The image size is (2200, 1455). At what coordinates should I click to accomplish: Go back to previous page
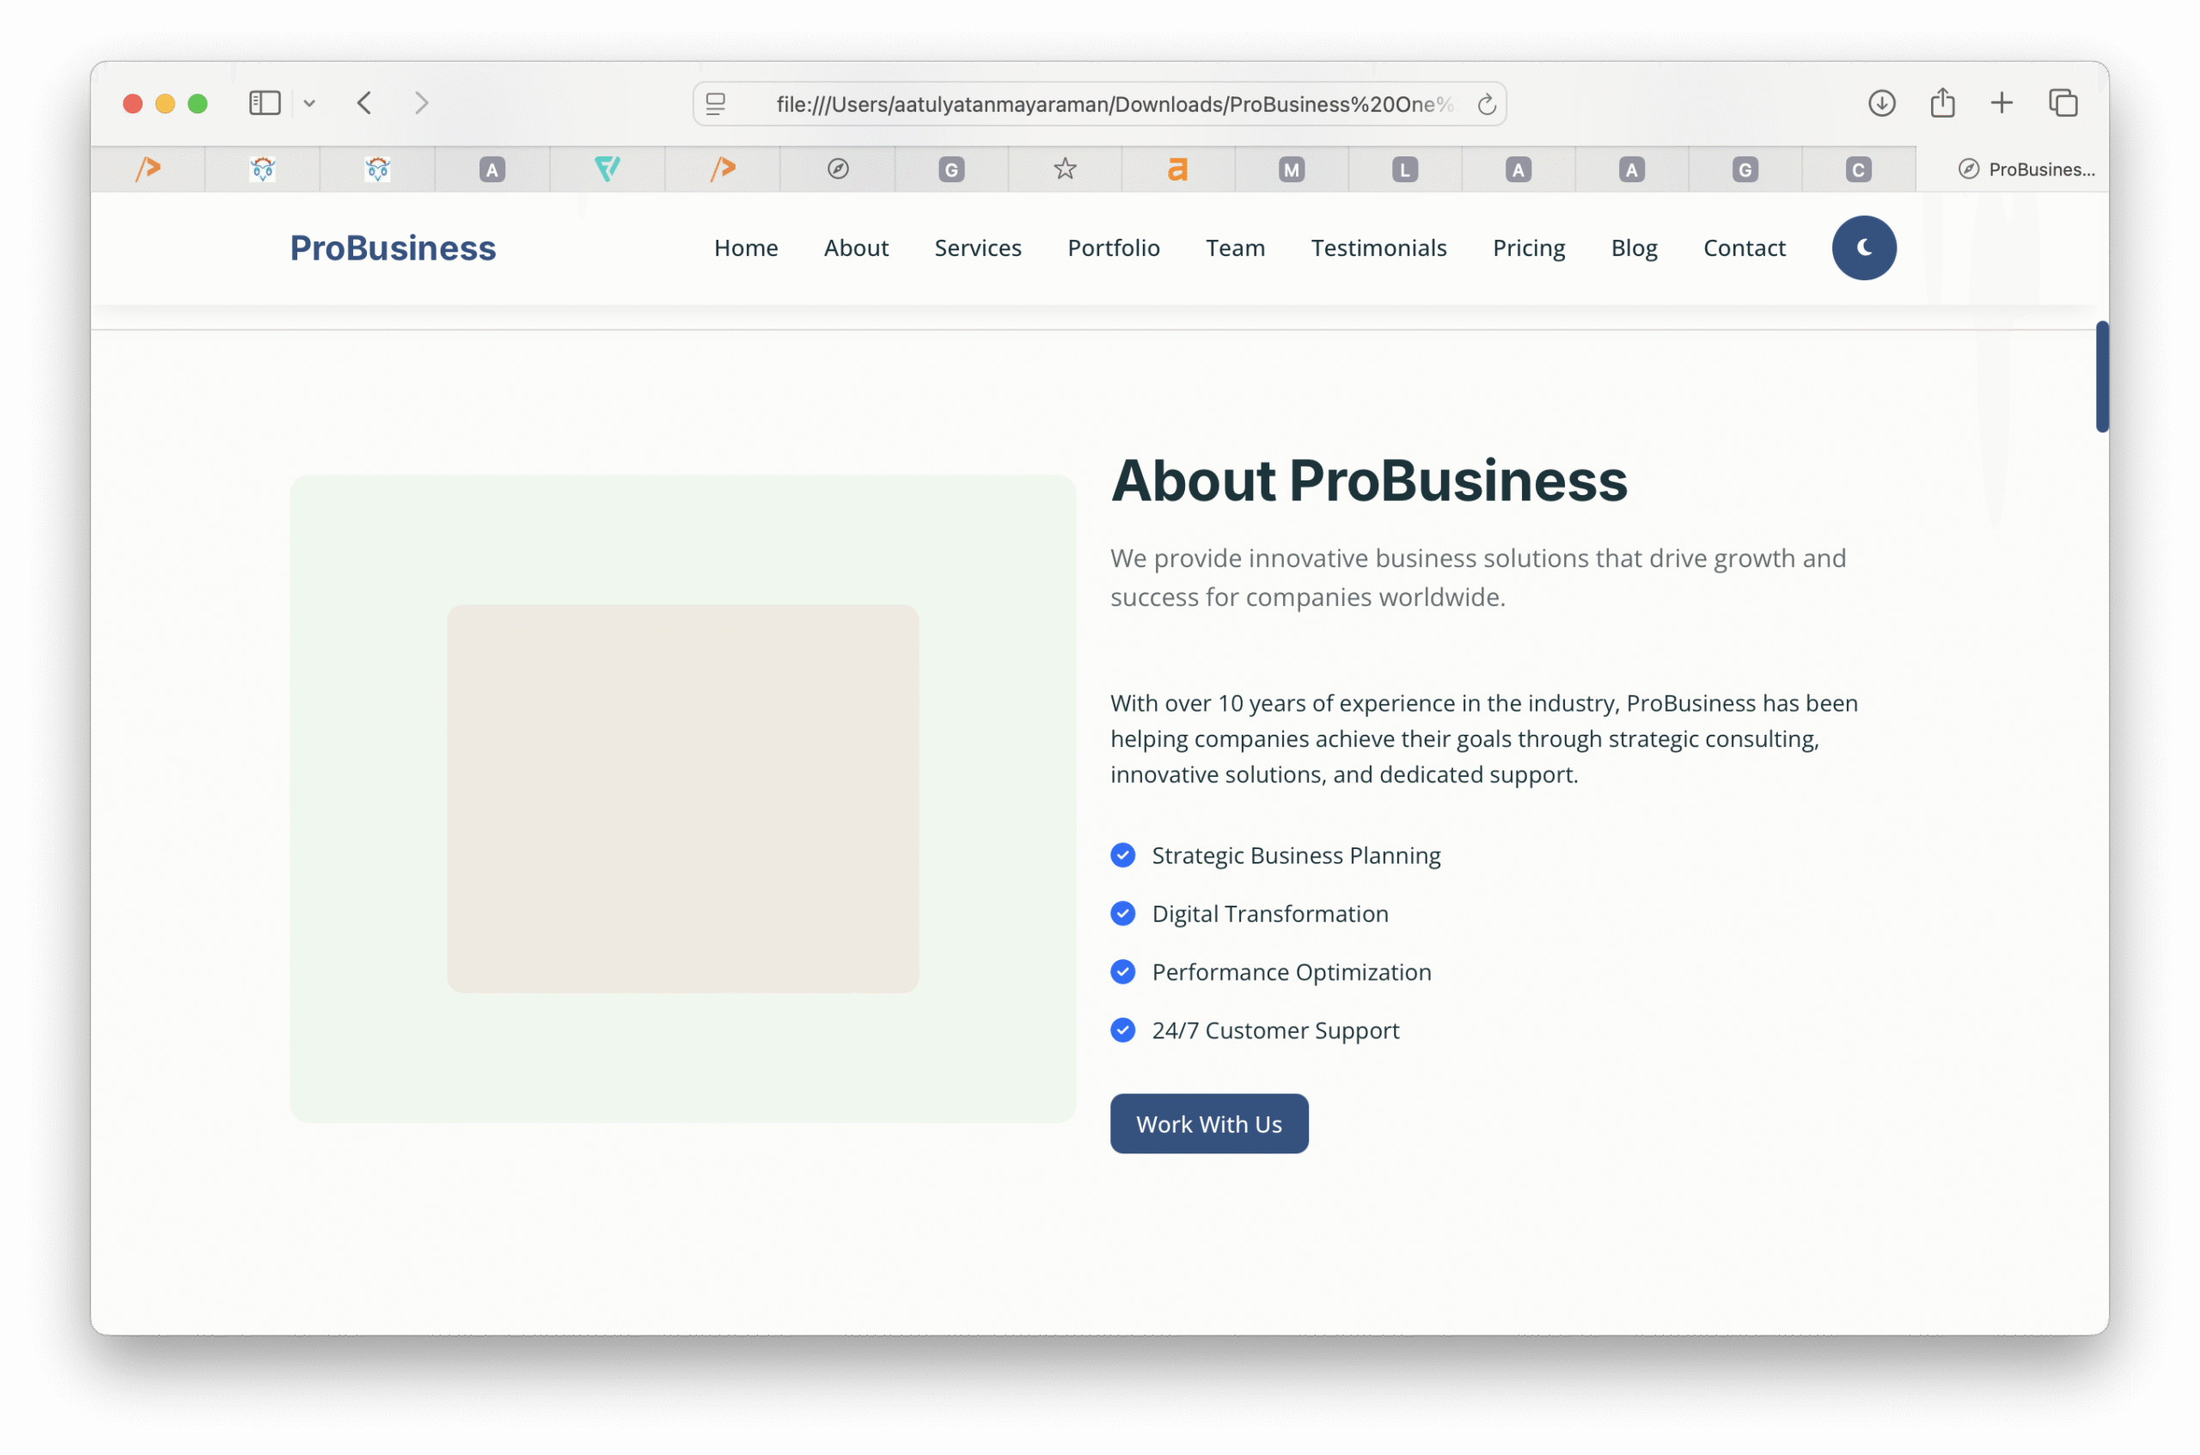[x=364, y=103]
